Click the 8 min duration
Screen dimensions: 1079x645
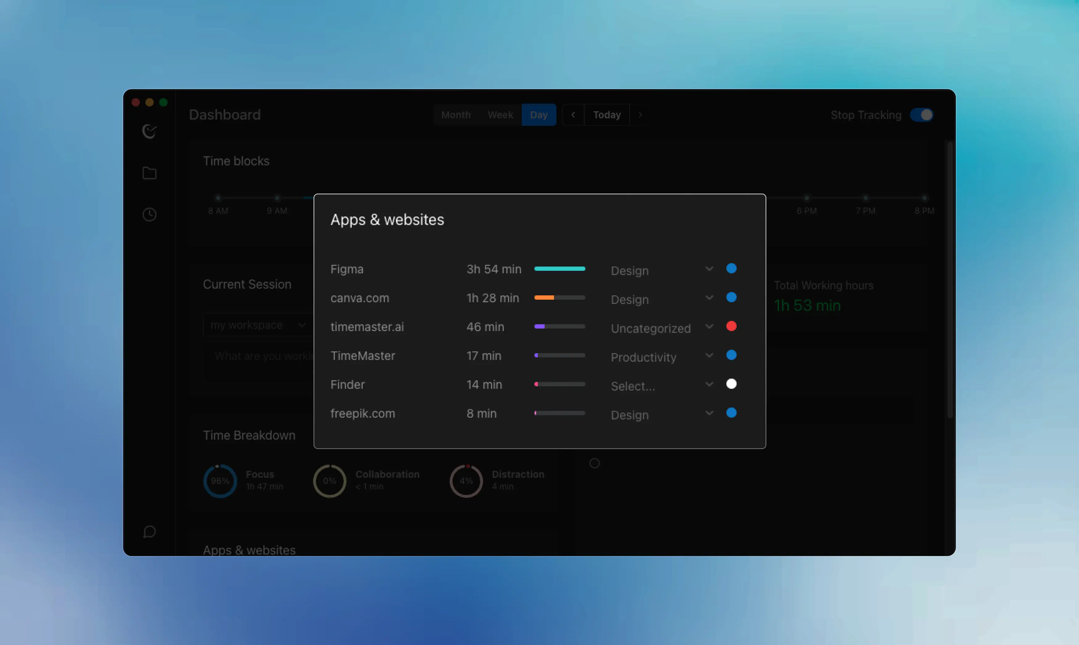point(482,413)
